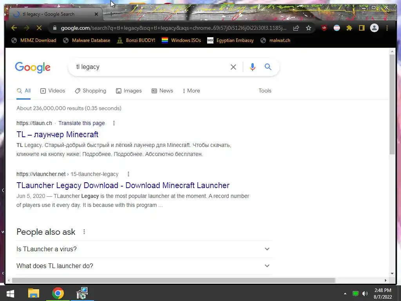Stop loading the page
The width and height of the screenshot is (401, 301).
pos(39,28)
